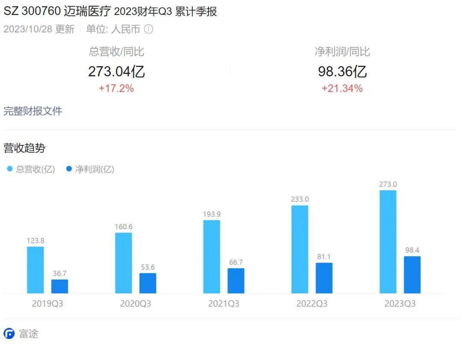Click the 2019Q3 net profit bar labeled 36.7
Viewport: 462px width, 346px height.
[59, 286]
